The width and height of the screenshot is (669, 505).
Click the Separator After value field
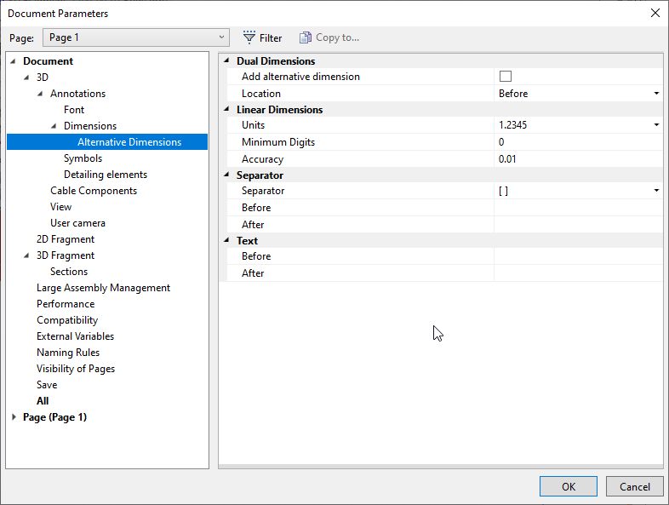pos(578,225)
